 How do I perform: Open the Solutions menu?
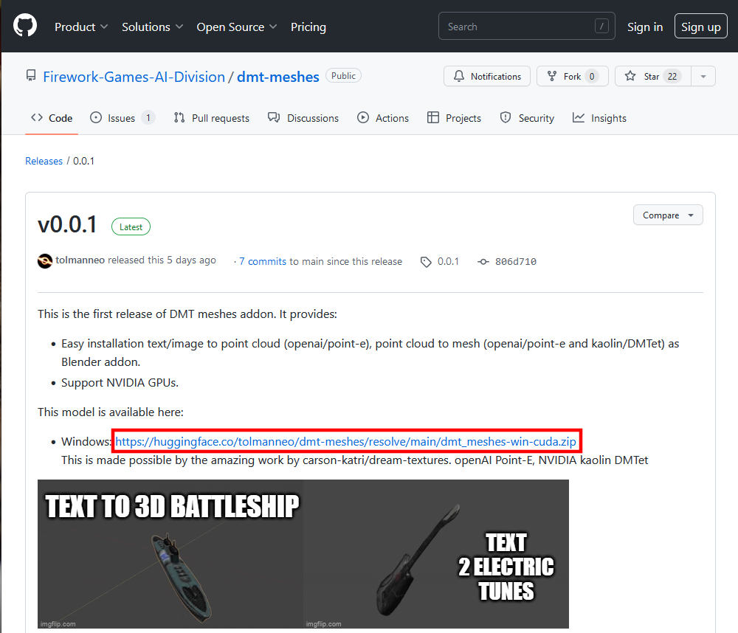coord(152,27)
